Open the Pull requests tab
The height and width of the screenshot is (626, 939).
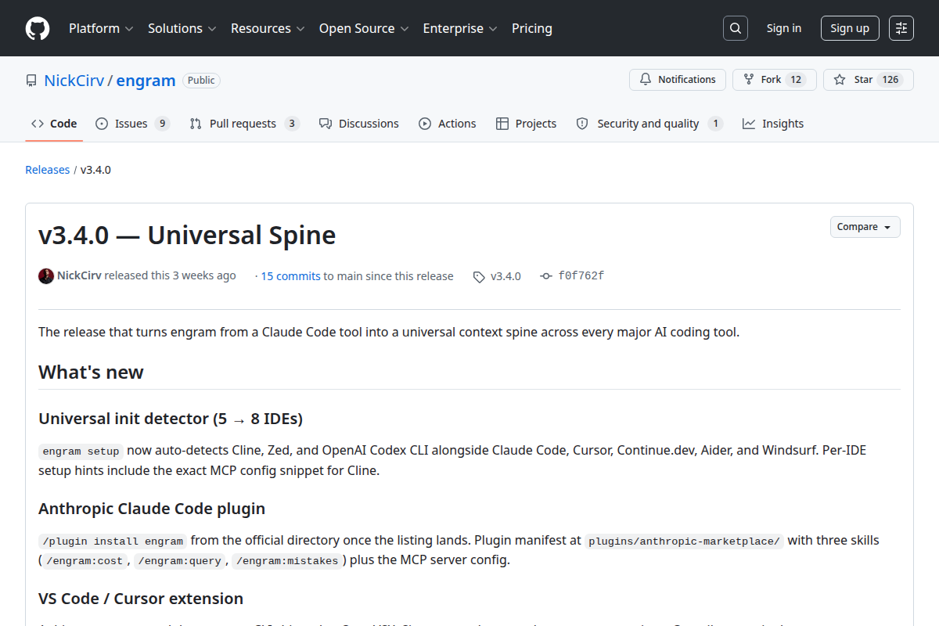pyautogui.click(x=244, y=124)
